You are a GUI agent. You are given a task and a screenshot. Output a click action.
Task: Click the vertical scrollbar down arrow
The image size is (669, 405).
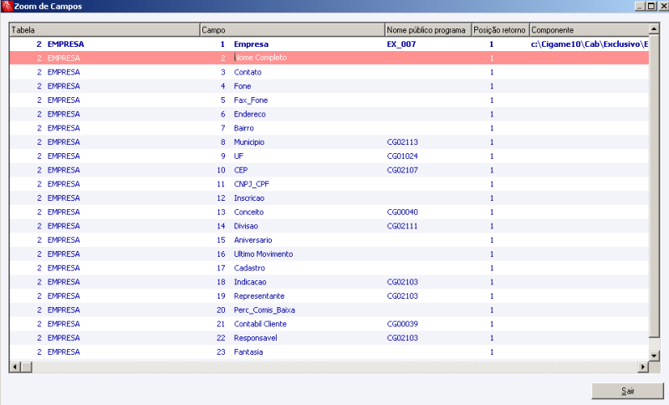click(x=654, y=355)
